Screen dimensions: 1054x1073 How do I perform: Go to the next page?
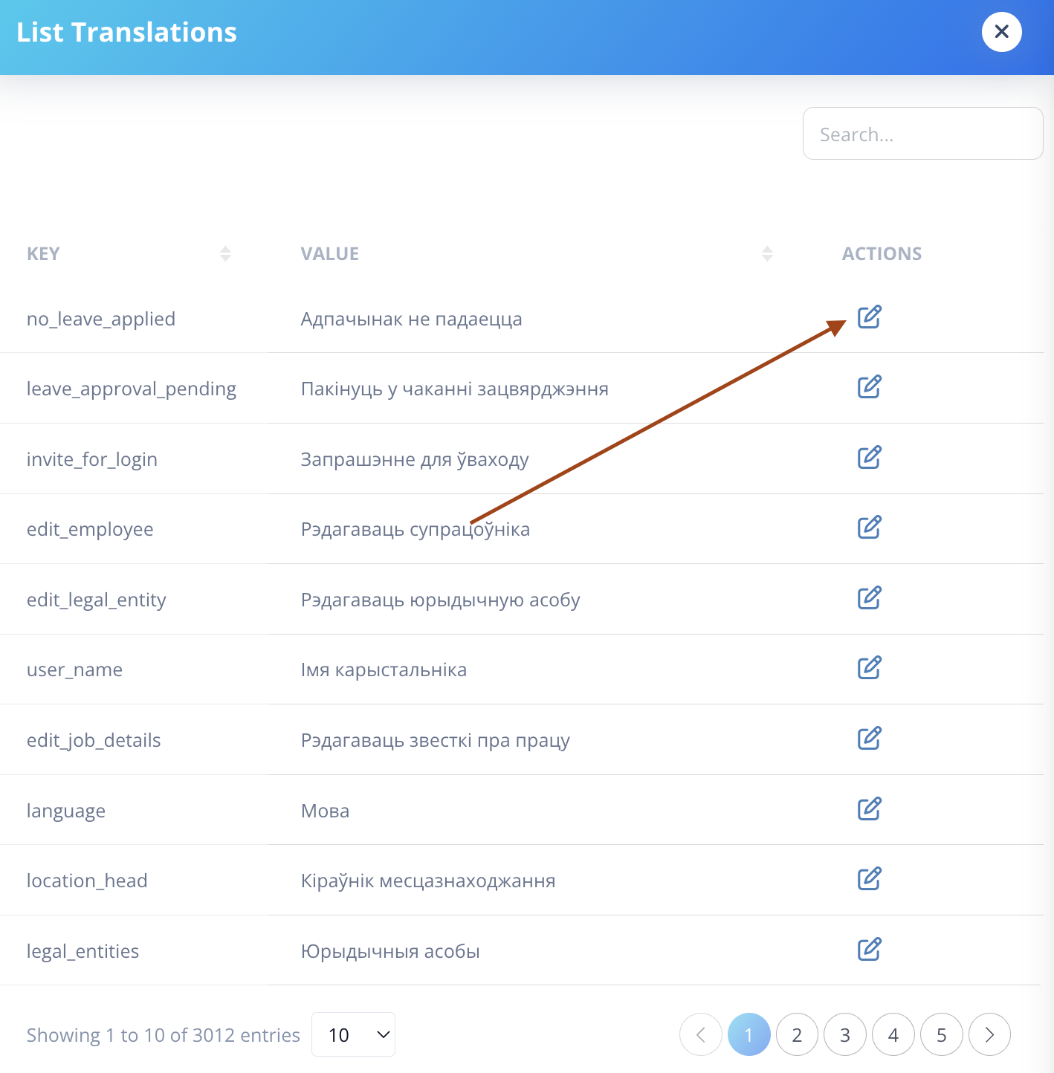(x=989, y=1034)
